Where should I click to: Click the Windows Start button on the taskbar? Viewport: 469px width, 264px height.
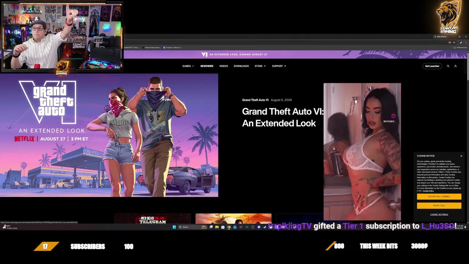tap(174, 227)
